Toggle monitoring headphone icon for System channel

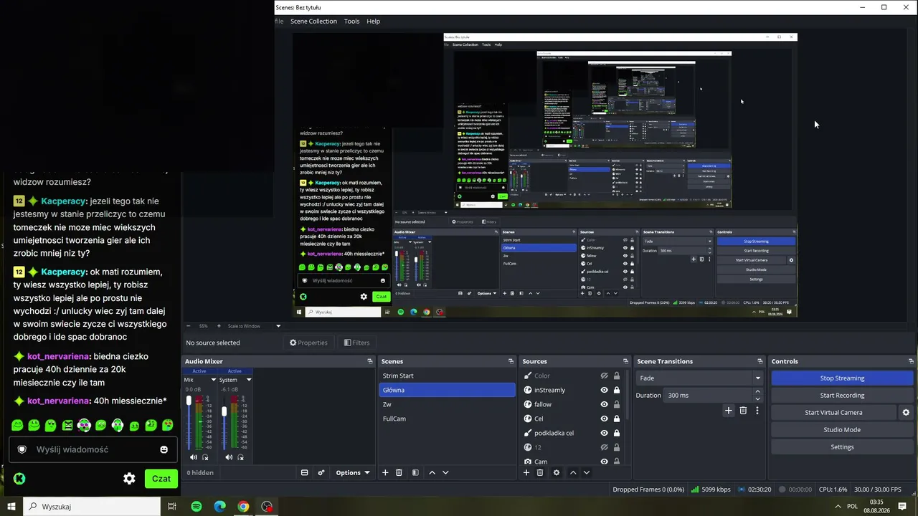[x=240, y=457]
